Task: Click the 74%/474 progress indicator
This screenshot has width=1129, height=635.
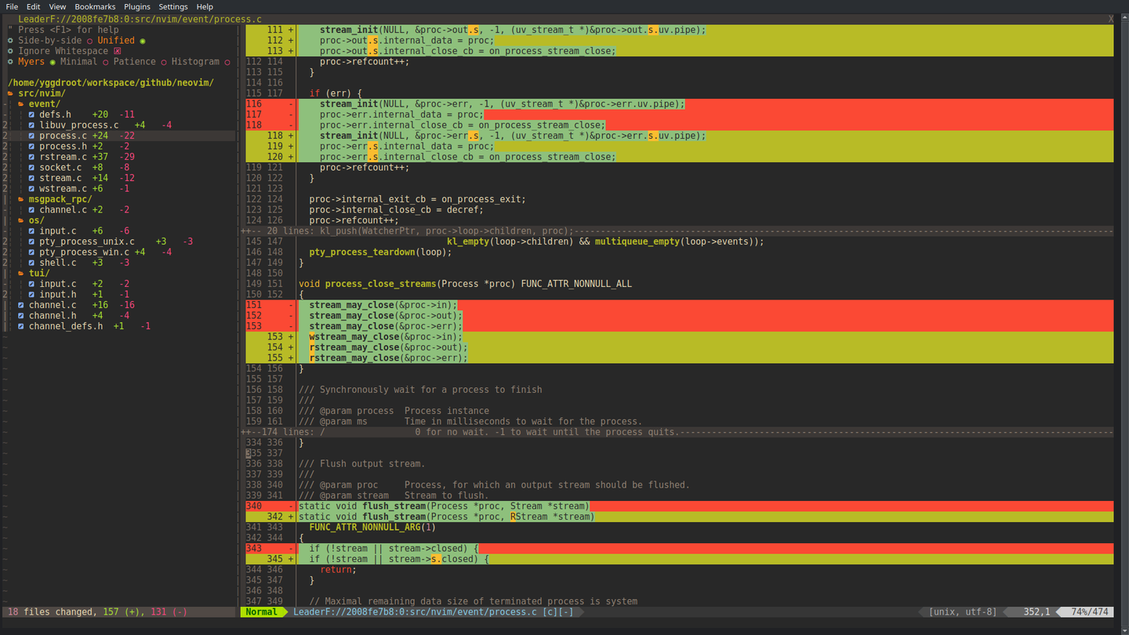Action: (x=1088, y=611)
